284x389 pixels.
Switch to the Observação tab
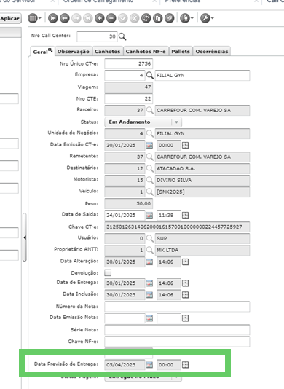[73, 51]
